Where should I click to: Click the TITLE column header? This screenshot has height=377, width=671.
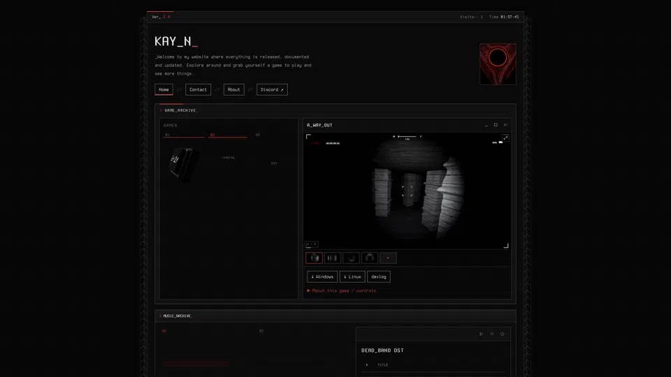pos(382,365)
